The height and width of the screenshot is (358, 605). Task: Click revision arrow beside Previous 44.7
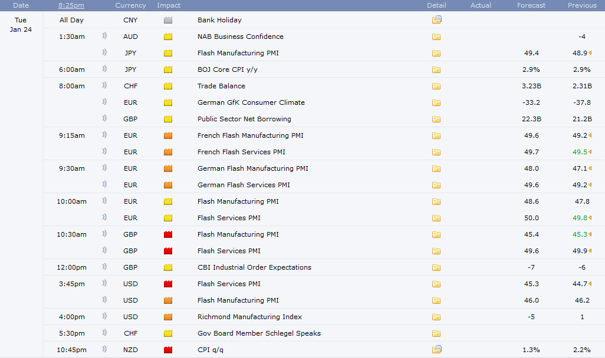(590, 284)
